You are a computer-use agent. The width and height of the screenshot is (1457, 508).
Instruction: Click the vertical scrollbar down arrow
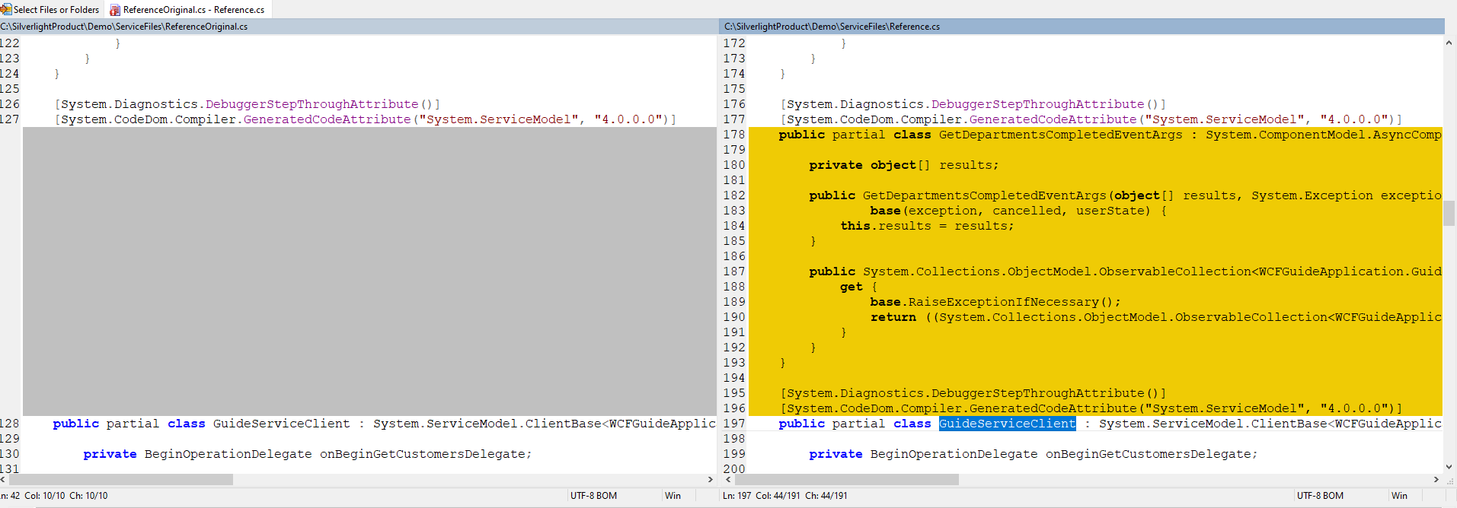click(x=1449, y=467)
